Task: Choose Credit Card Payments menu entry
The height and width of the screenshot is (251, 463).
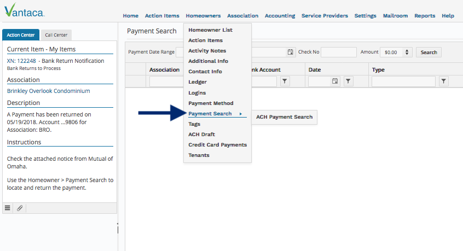Action: [x=218, y=144]
